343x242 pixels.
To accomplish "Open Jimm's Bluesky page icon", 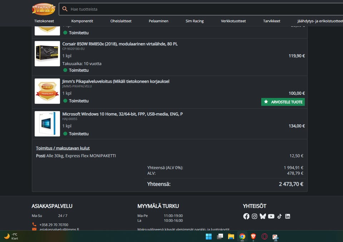I will point(263,216).
